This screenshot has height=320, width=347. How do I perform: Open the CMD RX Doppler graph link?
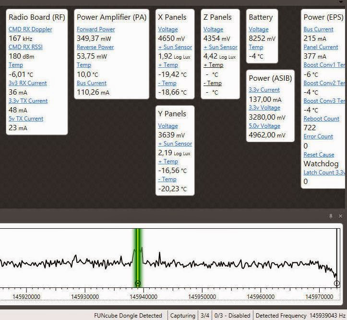pos(30,29)
